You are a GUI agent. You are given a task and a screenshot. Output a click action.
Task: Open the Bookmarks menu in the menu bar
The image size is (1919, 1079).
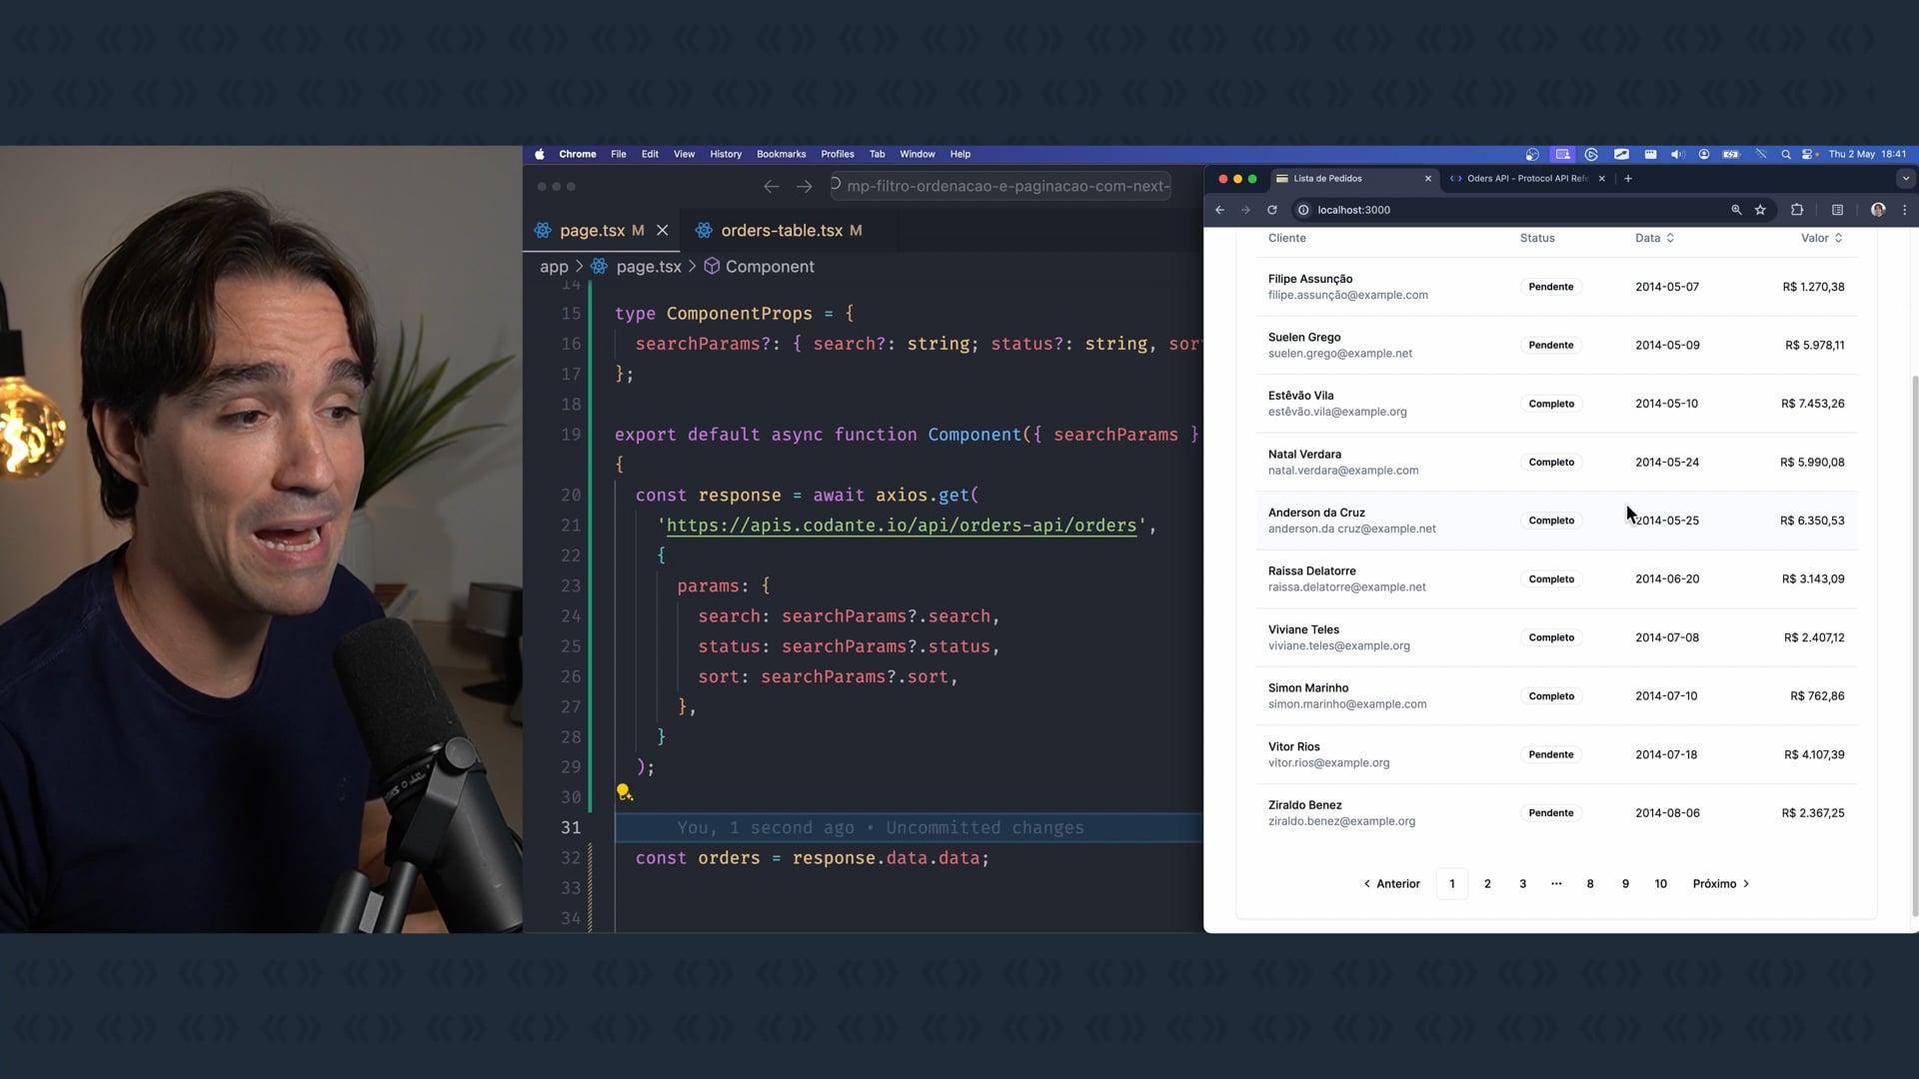click(x=781, y=155)
